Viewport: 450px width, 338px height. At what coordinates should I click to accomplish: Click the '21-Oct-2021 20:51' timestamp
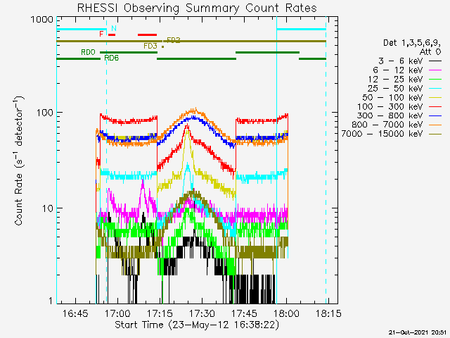[x=418, y=332]
